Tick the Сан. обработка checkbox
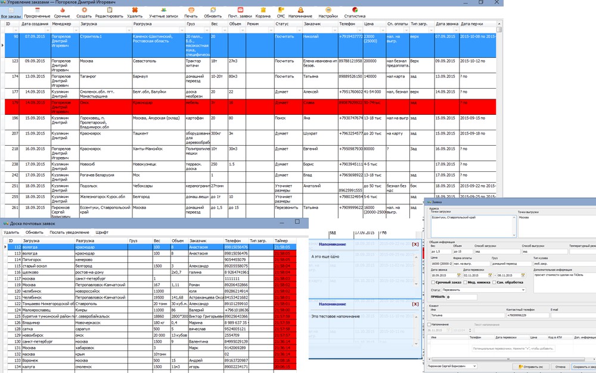Screen dimensions: 596x373 493,283
